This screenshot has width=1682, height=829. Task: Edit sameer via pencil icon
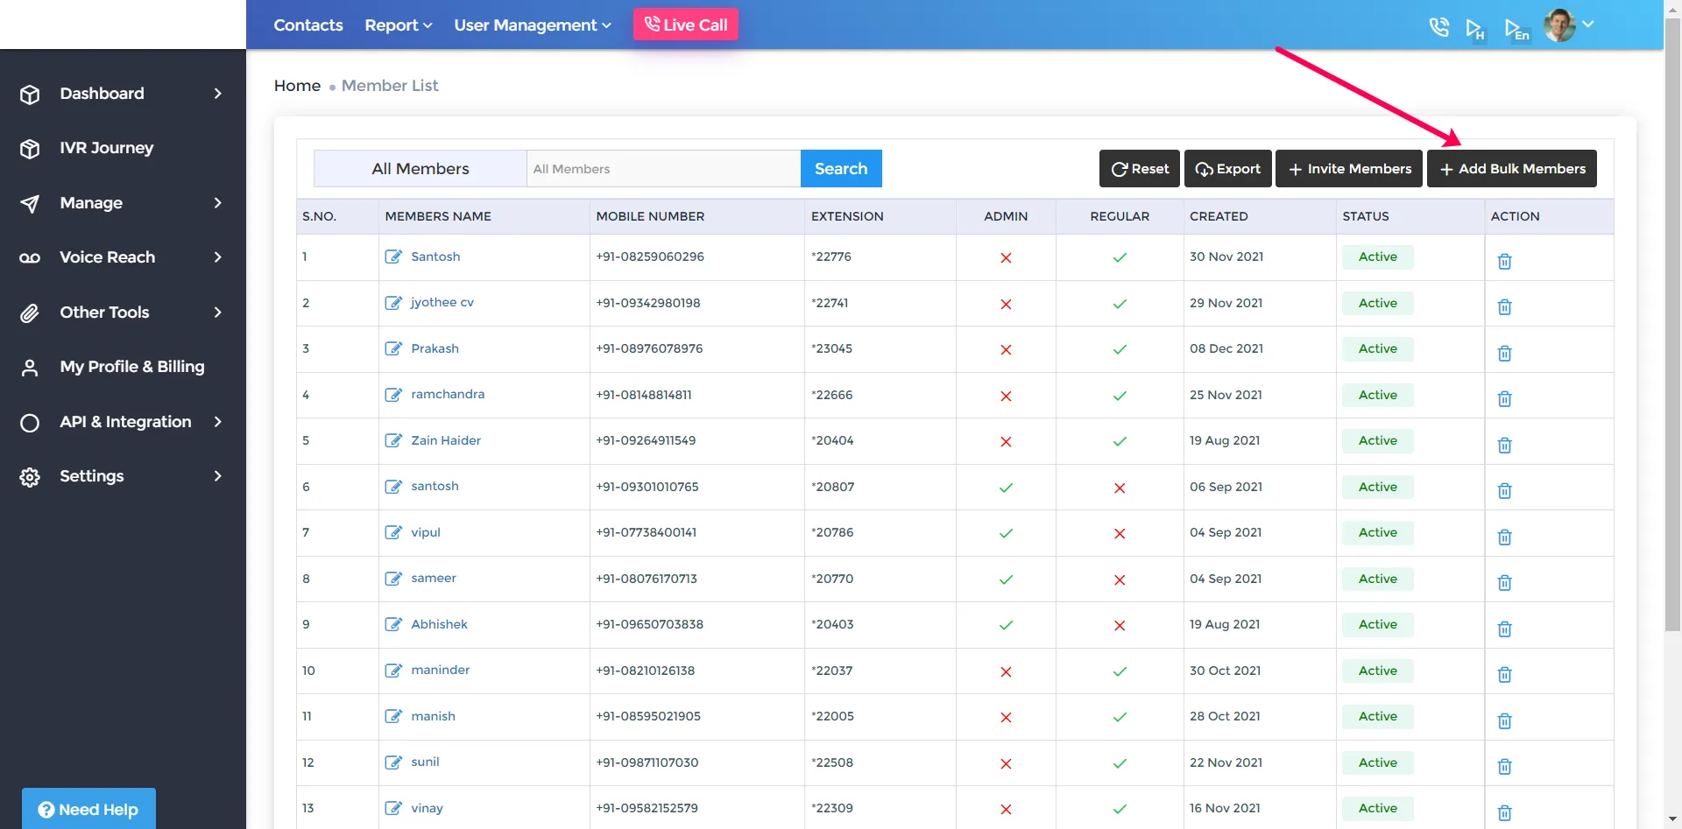coord(393,579)
